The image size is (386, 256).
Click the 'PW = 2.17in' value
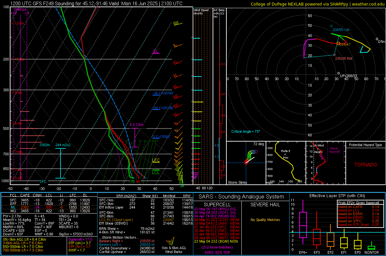12,216
